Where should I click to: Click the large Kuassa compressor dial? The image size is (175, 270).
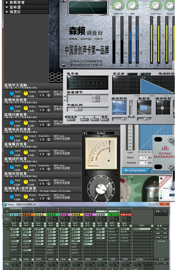pyautogui.click(x=101, y=188)
